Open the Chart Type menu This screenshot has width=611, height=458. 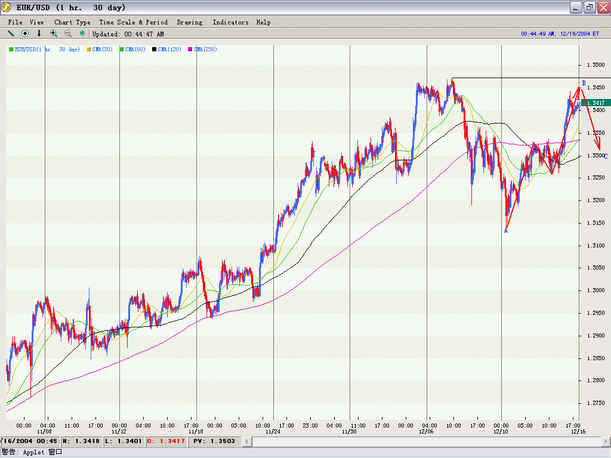[x=72, y=22]
